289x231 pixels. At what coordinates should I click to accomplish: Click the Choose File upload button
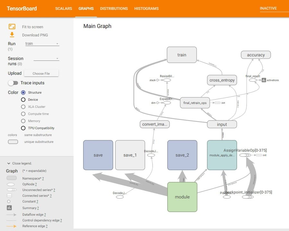click(41, 73)
